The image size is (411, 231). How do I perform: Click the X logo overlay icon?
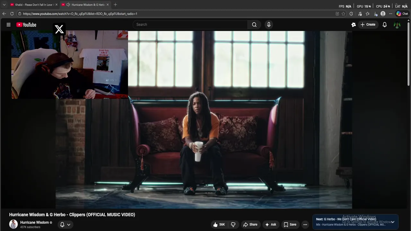click(x=59, y=29)
